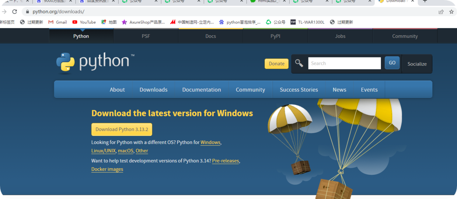Open the Documentation navigation menu
Viewport: 457px width, 199px height.
pyautogui.click(x=202, y=90)
